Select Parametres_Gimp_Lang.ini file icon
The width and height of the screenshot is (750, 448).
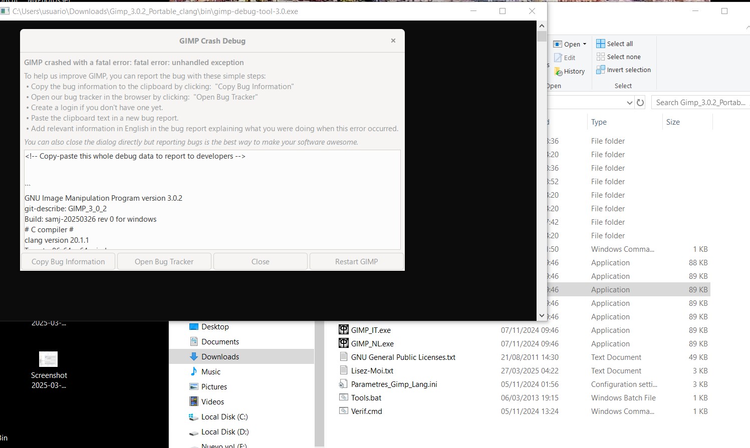(x=343, y=384)
